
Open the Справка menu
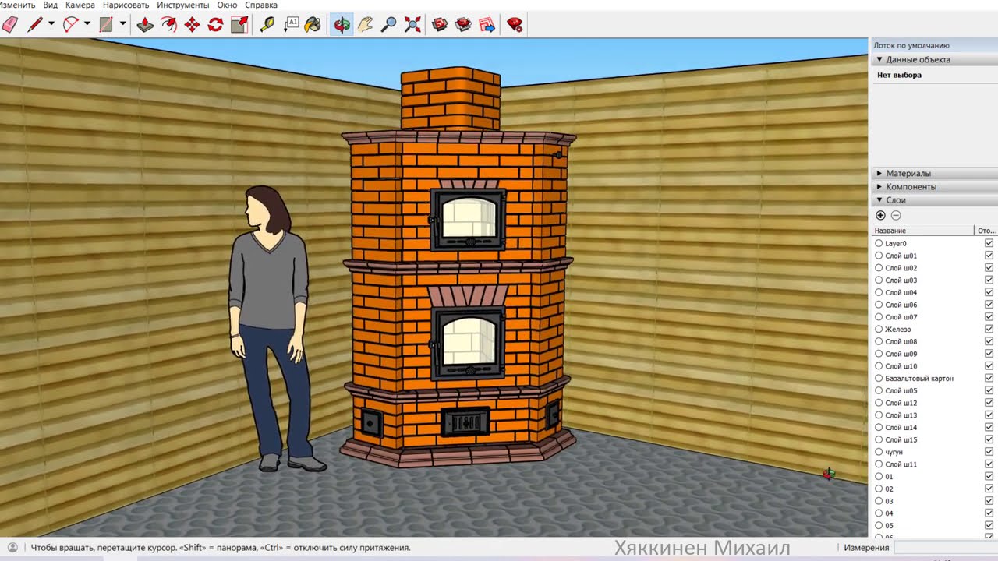tap(261, 5)
